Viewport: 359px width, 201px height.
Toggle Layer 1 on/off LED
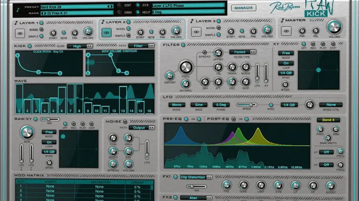[42, 22]
